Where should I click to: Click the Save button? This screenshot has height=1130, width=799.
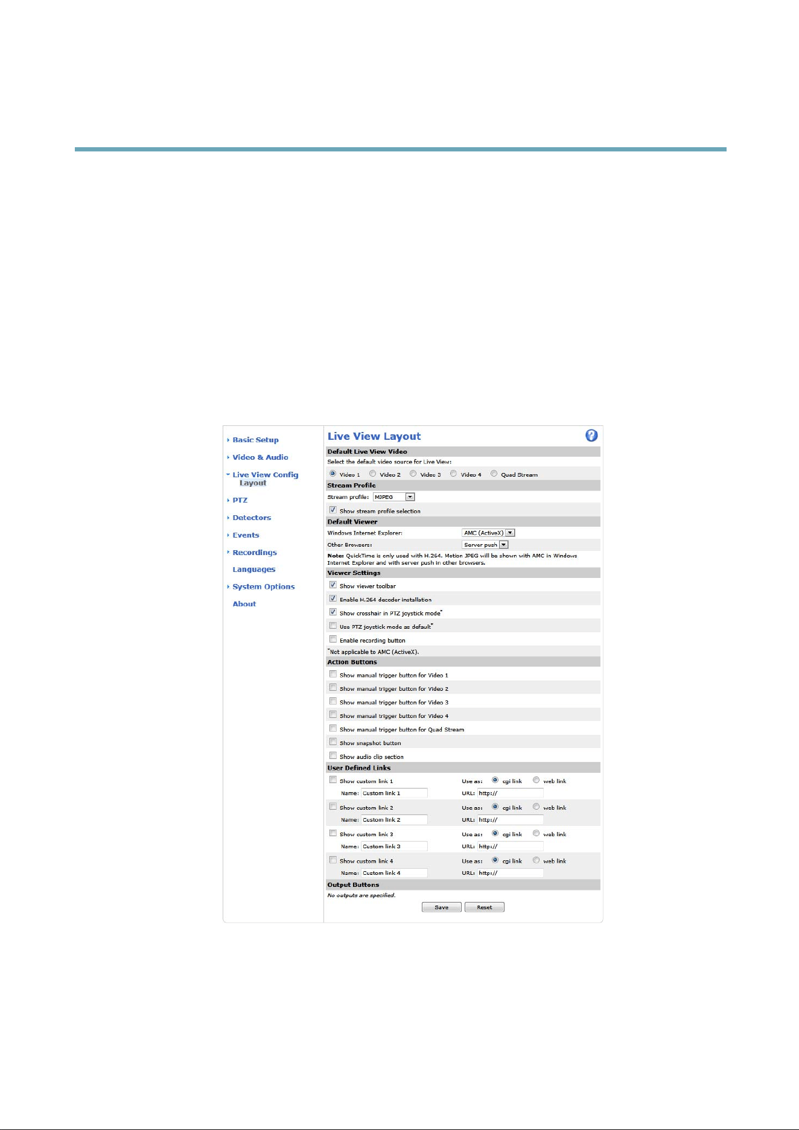point(442,907)
